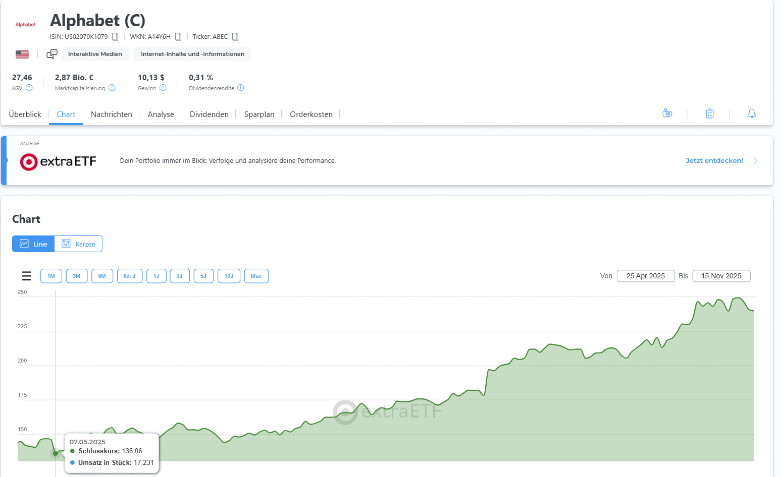
Task: Select the Chart tab
Action: pos(66,114)
